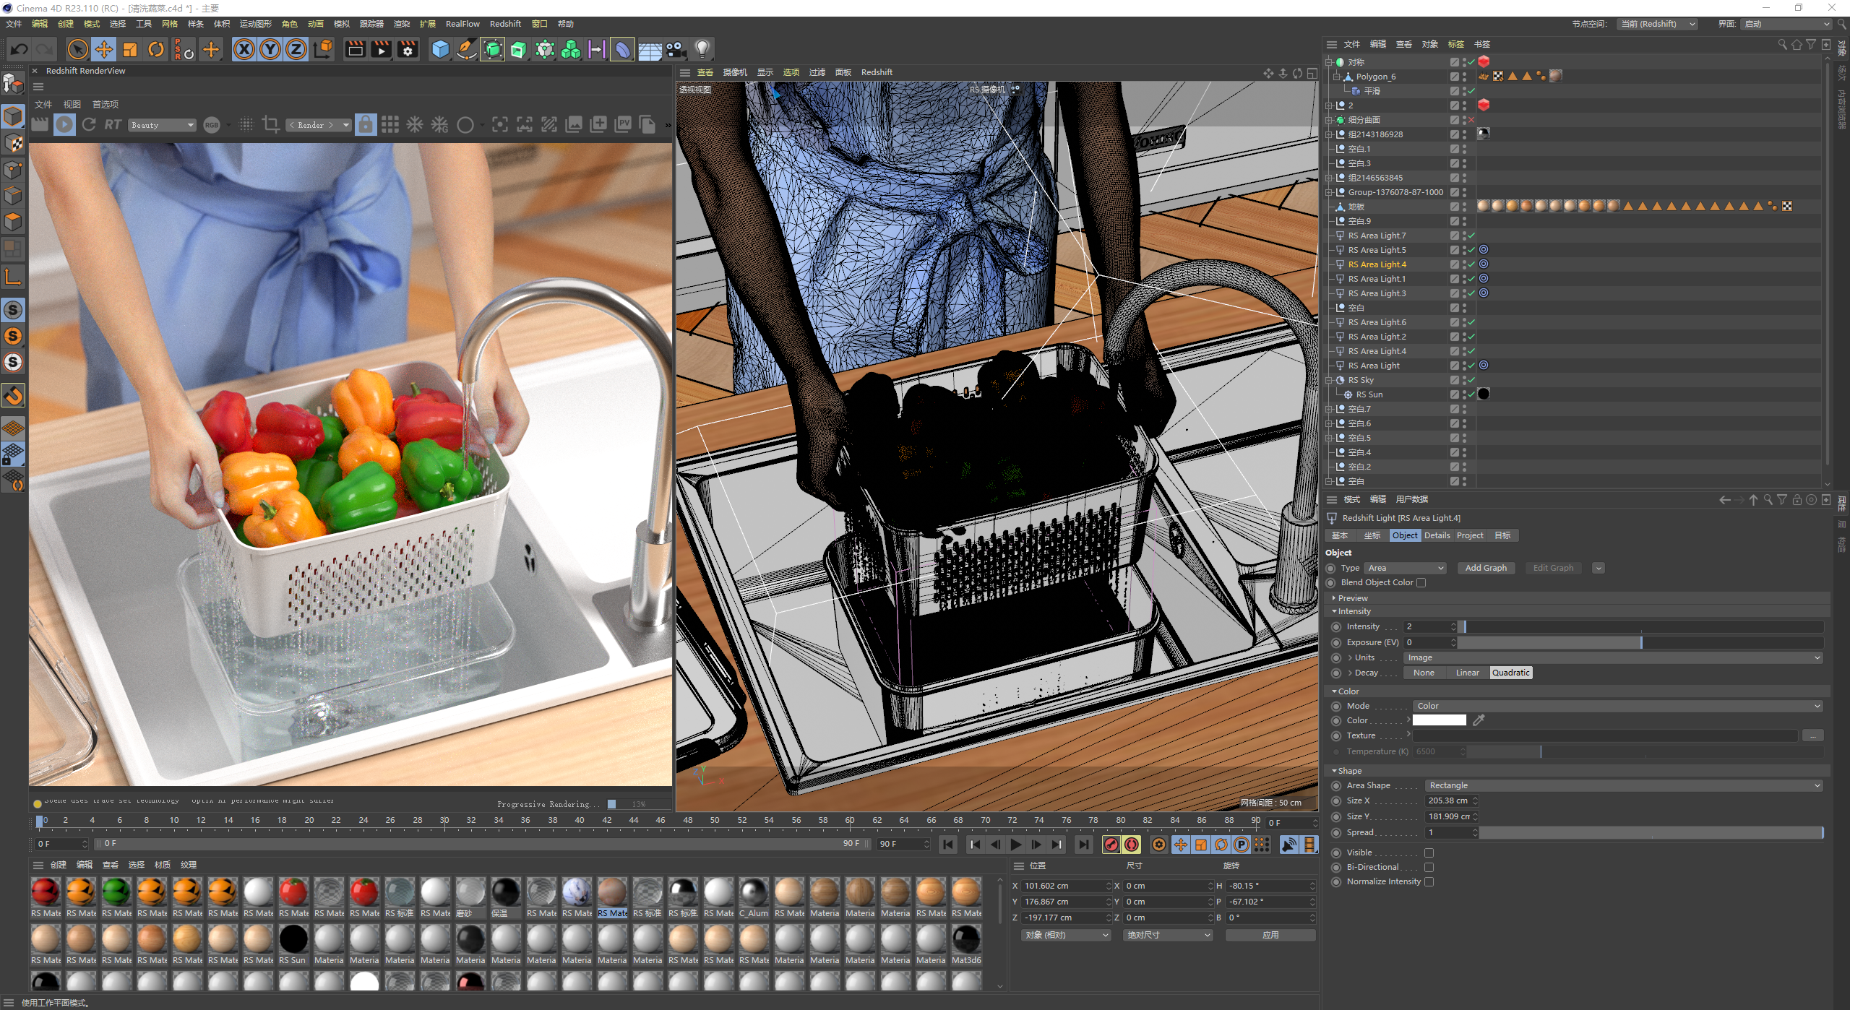This screenshot has width=1850, height=1010.
Task: Collapse the Shape section
Action: pos(1348,771)
